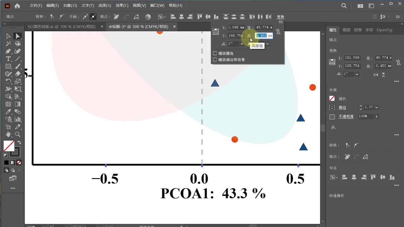Enable the 缩放圆角 checkbox
Screen dimensions: 404x227
(215, 54)
